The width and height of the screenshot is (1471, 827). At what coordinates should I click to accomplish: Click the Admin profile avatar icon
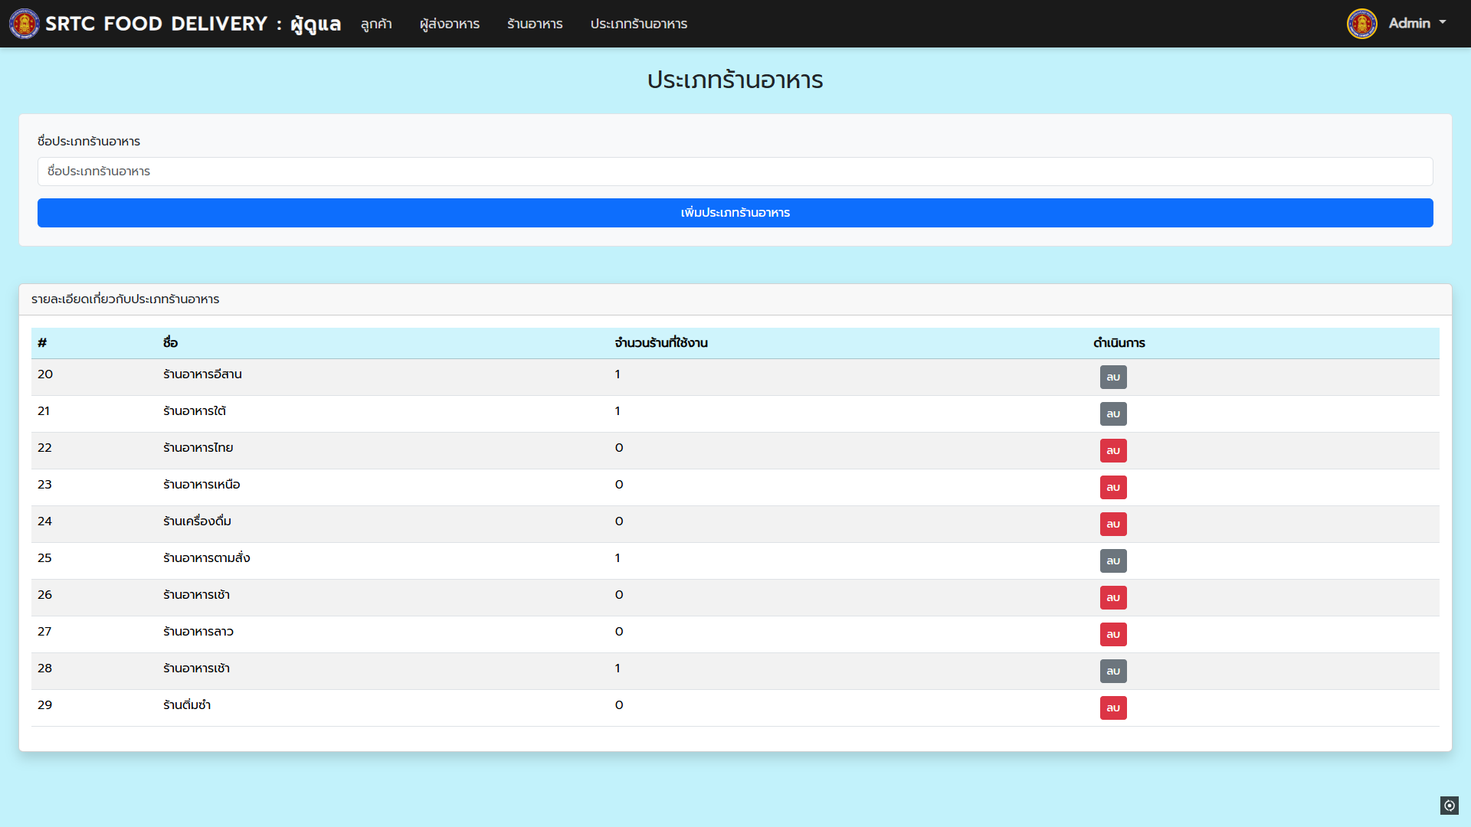(x=1361, y=24)
